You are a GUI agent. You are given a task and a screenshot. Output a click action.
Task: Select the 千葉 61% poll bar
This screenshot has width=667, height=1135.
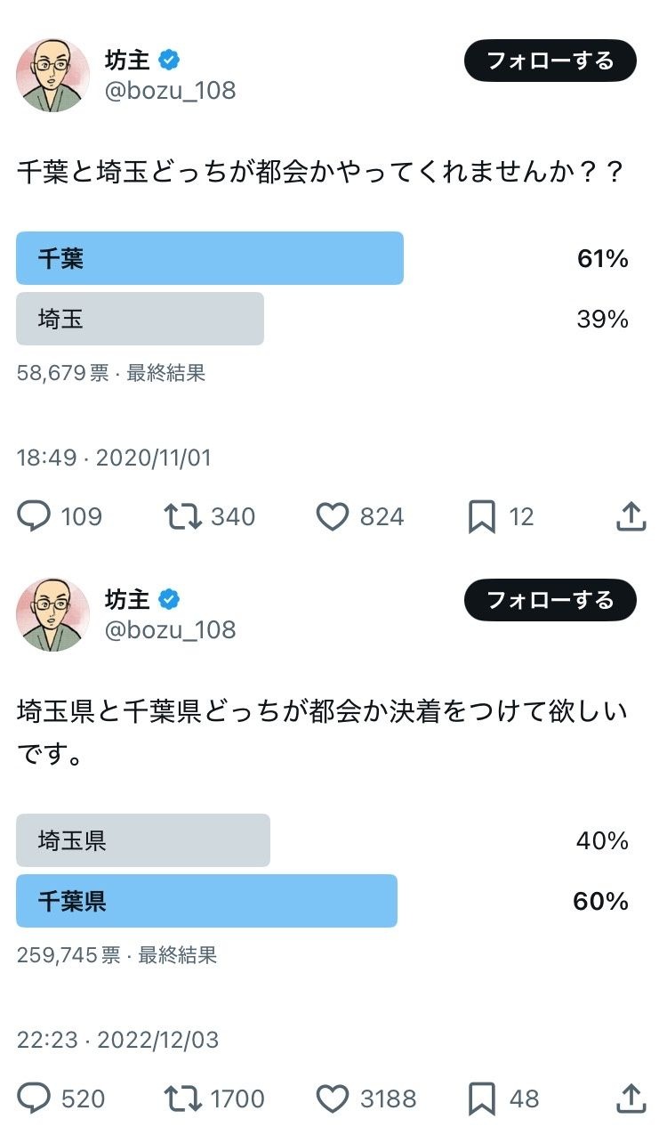tap(210, 258)
